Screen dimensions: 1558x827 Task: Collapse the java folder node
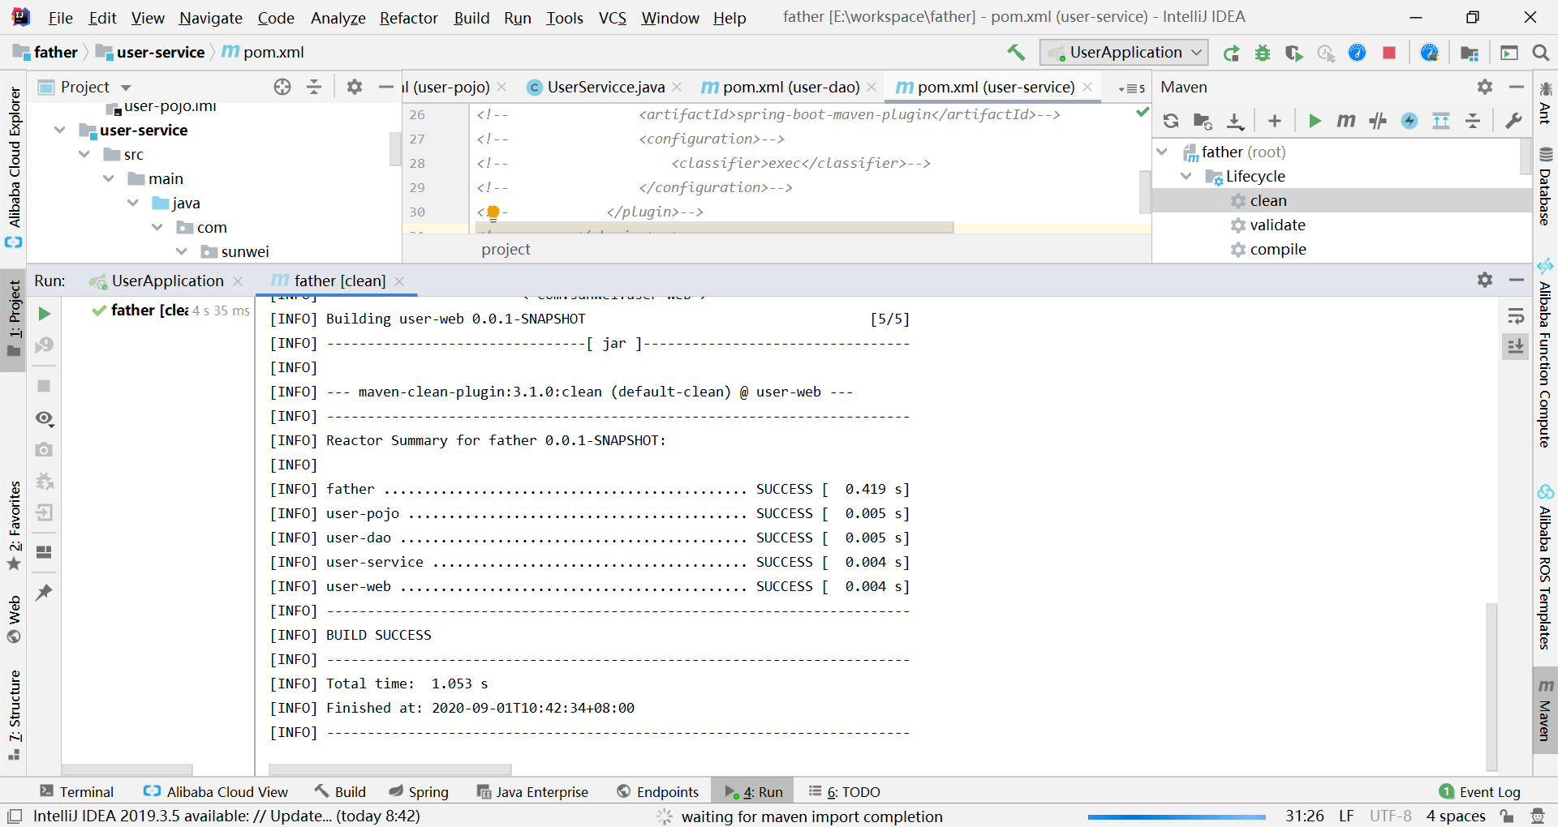point(132,203)
